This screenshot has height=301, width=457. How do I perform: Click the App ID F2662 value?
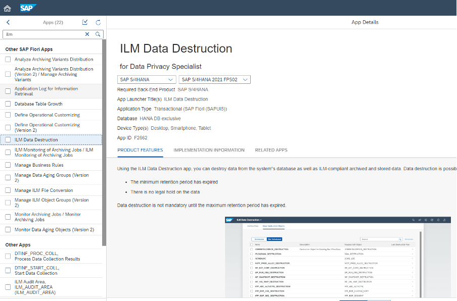[141, 138]
